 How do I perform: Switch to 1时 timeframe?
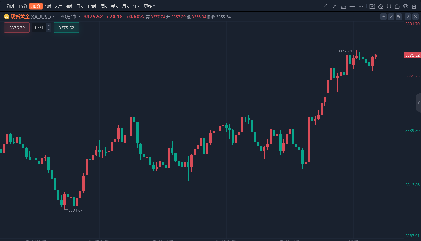coord(48,6)
